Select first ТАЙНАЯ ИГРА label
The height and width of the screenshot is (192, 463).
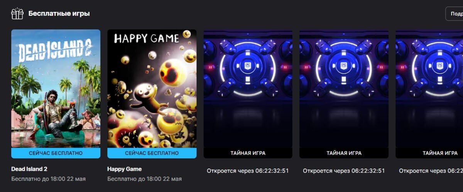click(x=248, y=153)
